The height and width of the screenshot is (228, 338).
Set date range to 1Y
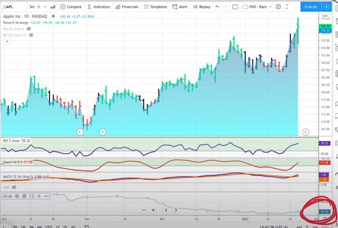58,227
